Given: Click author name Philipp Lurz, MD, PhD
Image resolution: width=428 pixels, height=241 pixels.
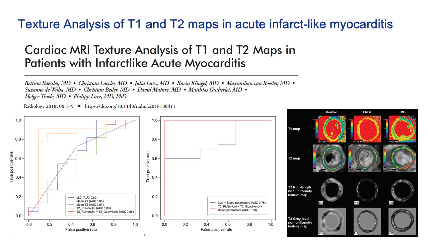Looking at the screenshot, I should pyautogui.click(x=100, y=97).
